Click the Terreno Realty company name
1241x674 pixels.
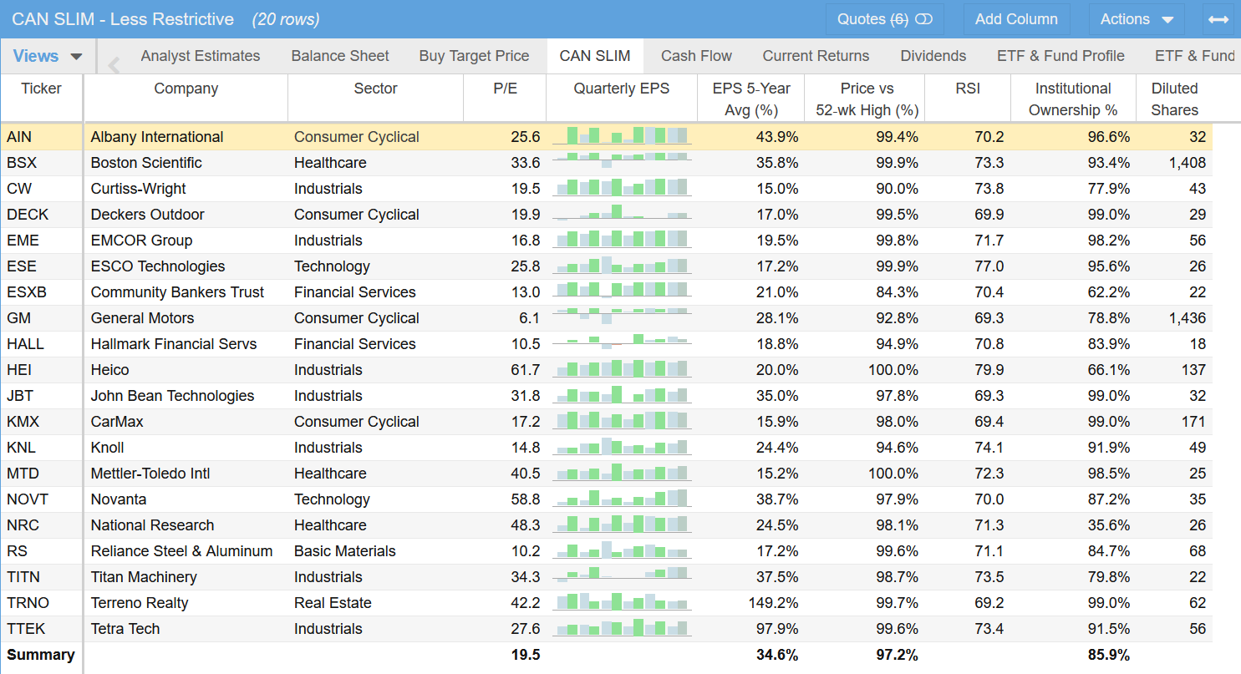[x=140, y=603]
